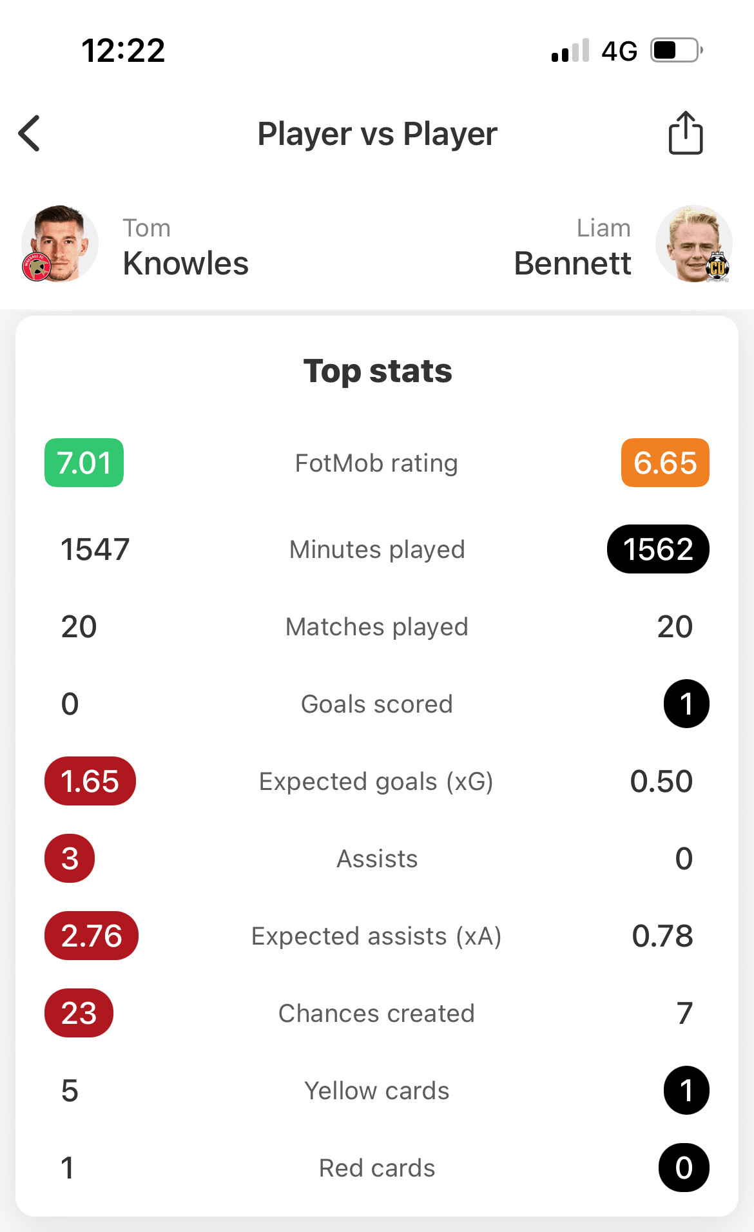Select the red 3 assists badge
This screenshot has width=754, height=1232.
(x=70, y=858)
